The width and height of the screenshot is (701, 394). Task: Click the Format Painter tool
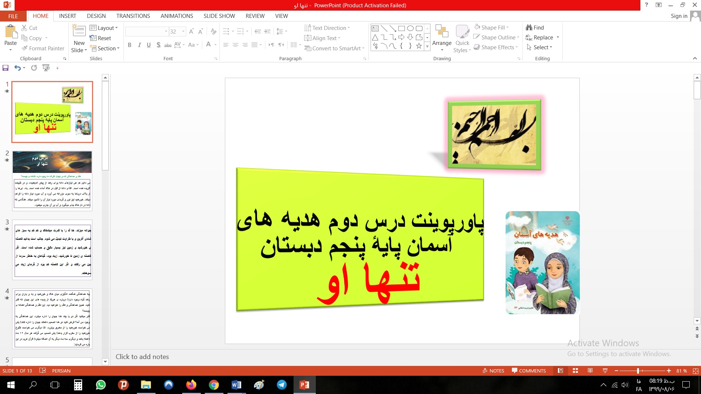click(43, 48)
